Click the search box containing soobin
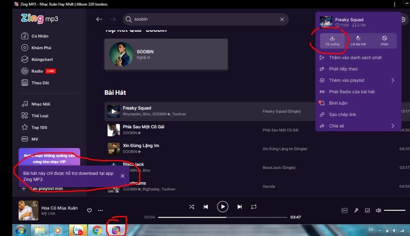 [205, 19]
